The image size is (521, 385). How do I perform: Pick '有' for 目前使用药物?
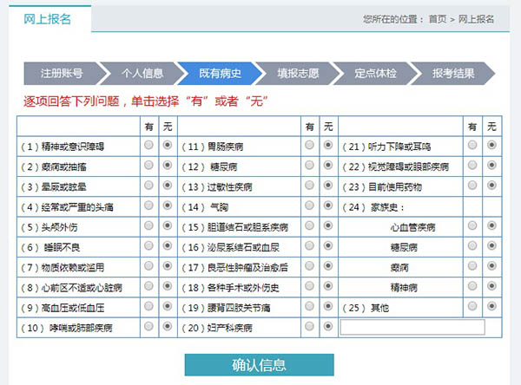pyautogui.click(x=472, y=186)
